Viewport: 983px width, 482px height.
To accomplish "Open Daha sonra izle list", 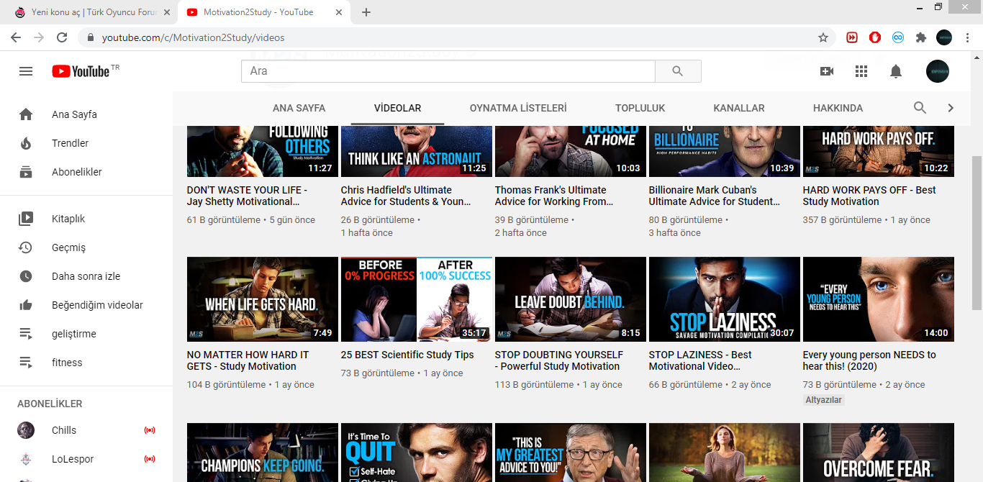I will 86,276.
